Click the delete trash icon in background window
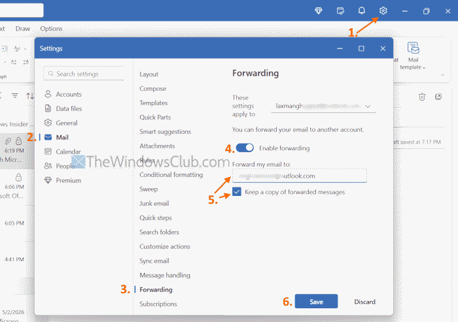This screenshot has width=458, height=322. tap(422, 97)
